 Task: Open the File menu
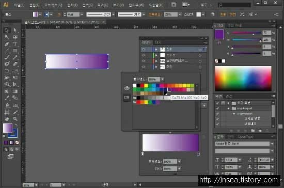coord(19,5)
